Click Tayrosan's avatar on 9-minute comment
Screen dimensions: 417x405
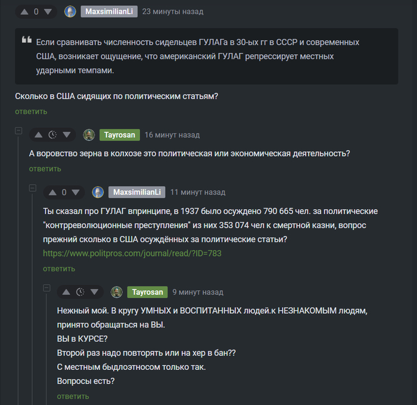point(117,292)
